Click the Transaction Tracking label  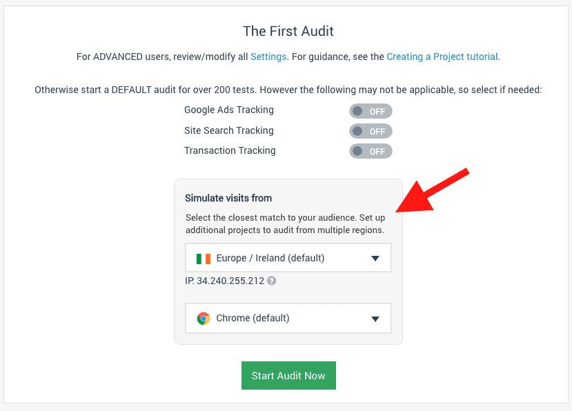(x=230, y=150)
